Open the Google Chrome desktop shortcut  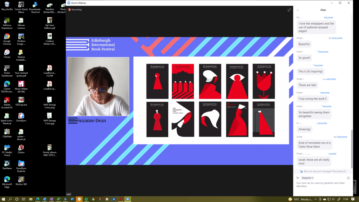[x=7, y=38]
